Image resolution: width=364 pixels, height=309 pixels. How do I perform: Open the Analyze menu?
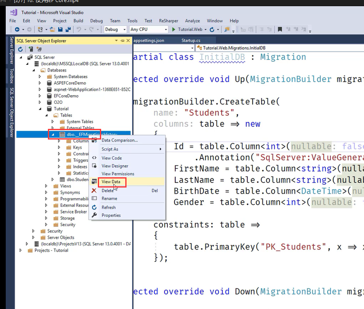[x=192, y=21]
